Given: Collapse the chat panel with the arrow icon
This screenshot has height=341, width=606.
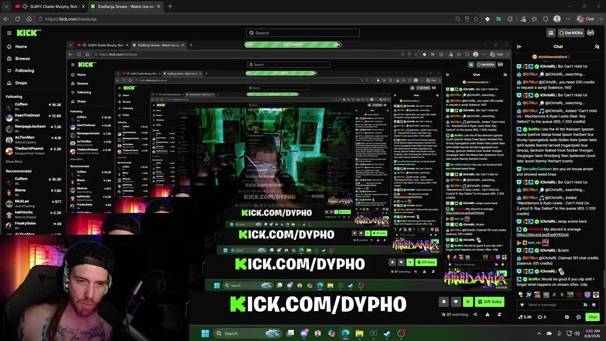Looking at the screenshot, I should point(519,46).
